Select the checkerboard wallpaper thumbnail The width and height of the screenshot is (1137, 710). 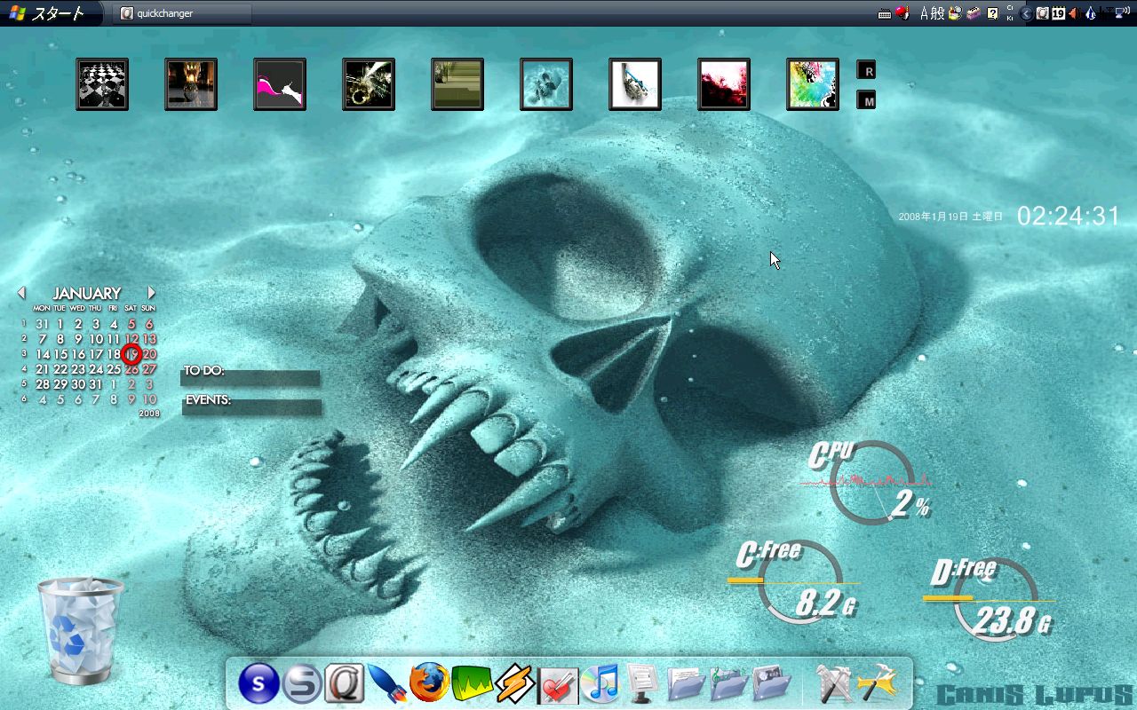tap(102, 84)
